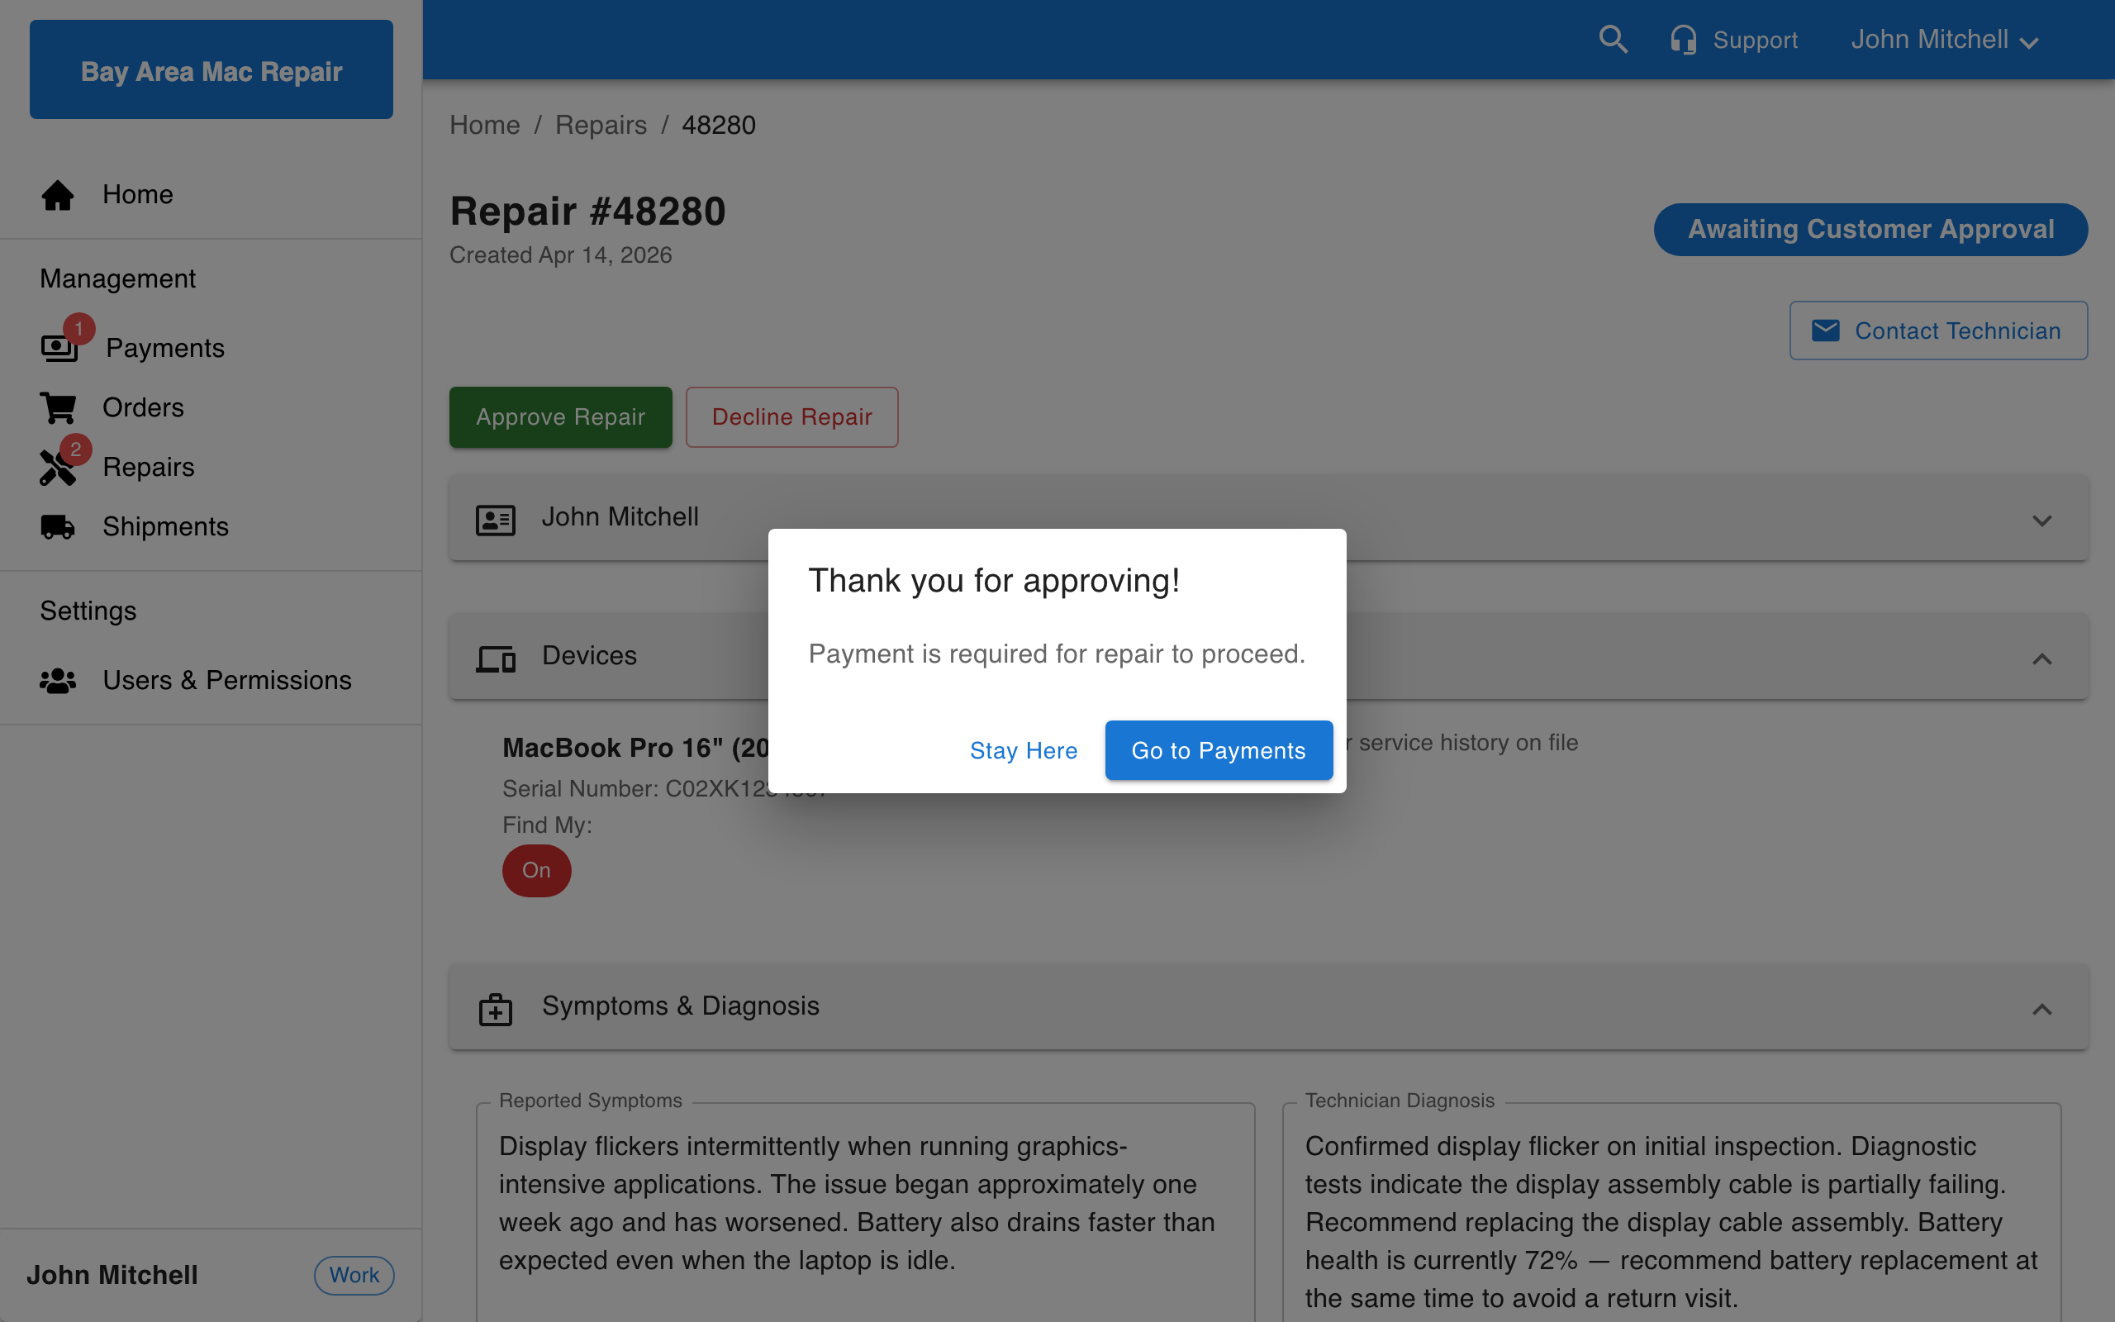Image resolution: width=2115 pixels, height=1322 pixels.
Task: Click the search magnifier icon
Action: pyautogui.click(x=1613, y=40)
